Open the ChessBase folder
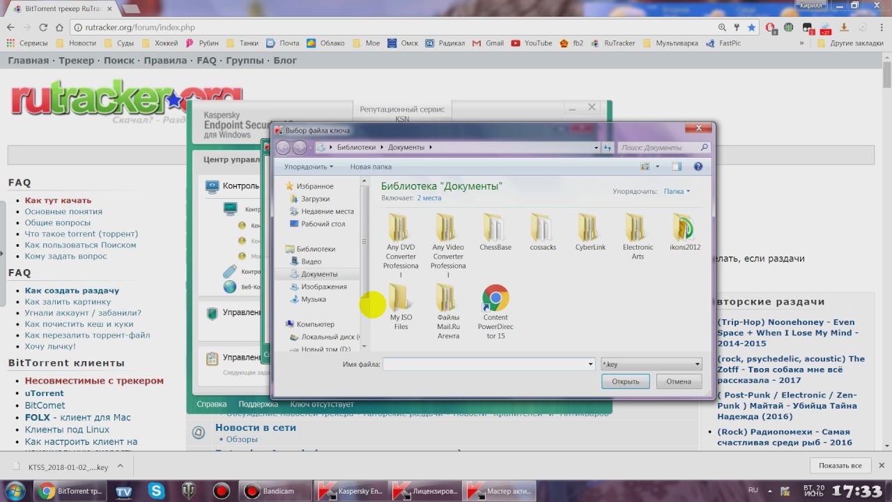The image size is (892, 502). tap(495, 231)
